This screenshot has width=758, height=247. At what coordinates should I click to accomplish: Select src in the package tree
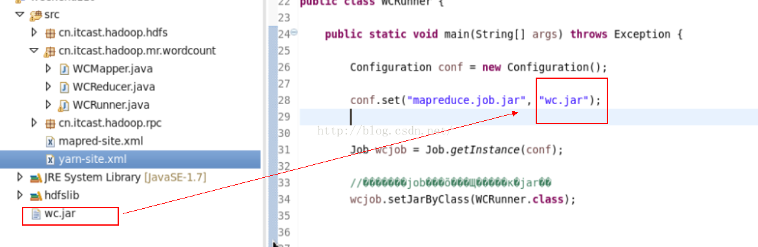52,14
